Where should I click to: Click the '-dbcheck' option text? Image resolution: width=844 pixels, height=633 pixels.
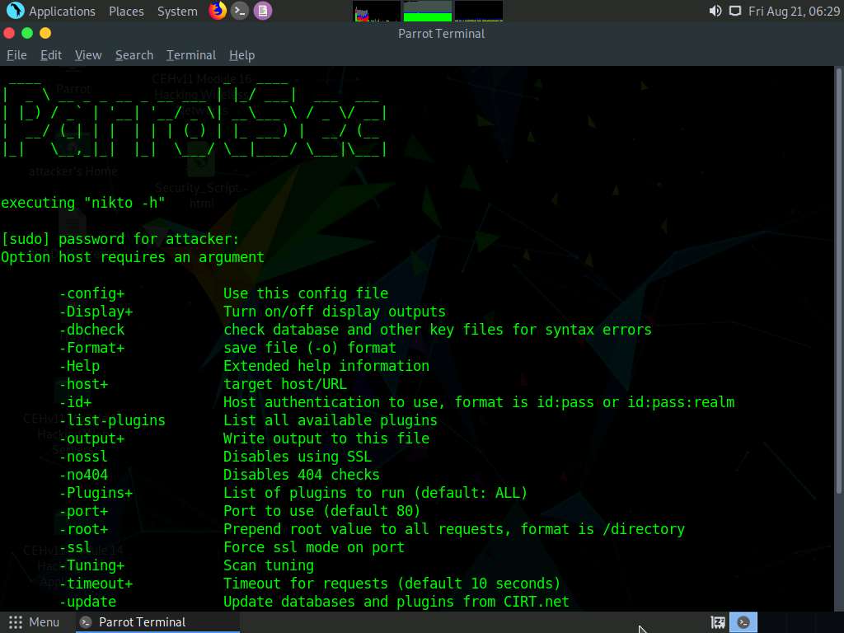pyautogui.click(x=92, y=330)
